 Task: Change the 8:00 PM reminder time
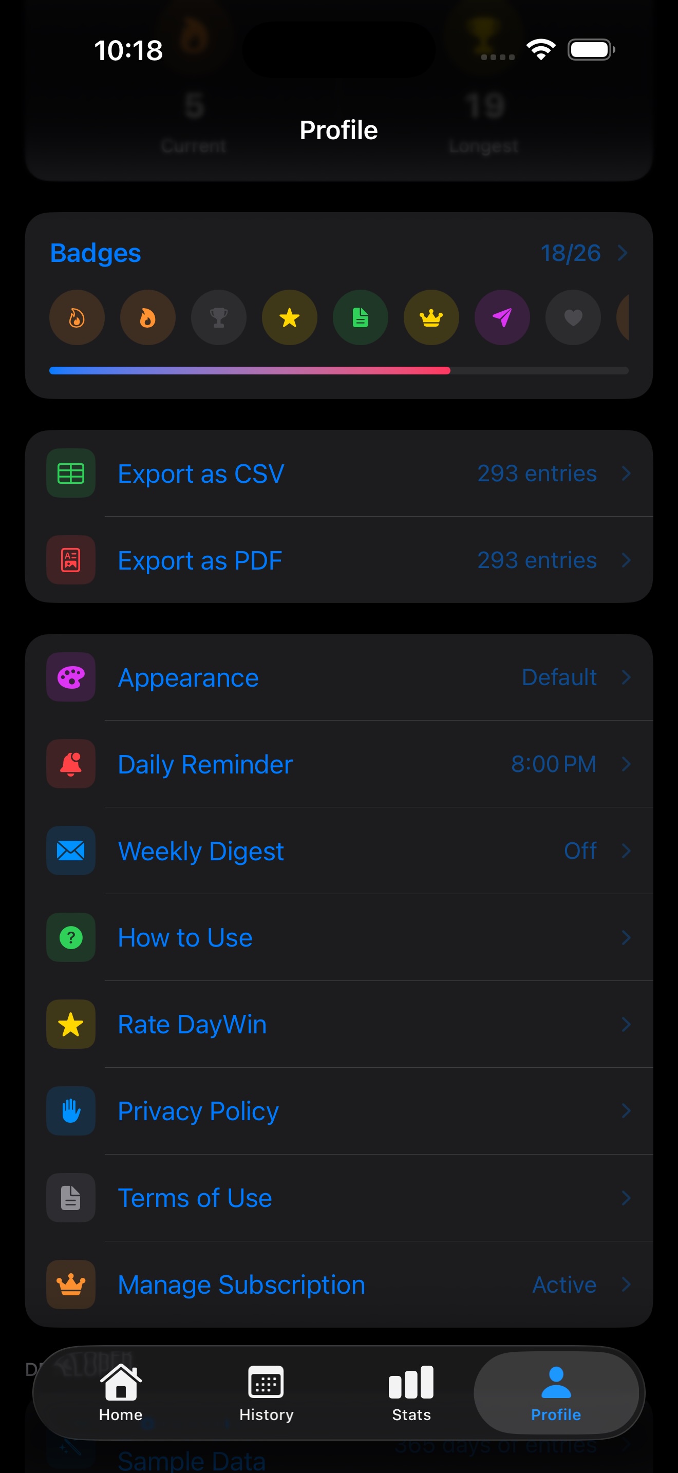(x=553, y=764)
